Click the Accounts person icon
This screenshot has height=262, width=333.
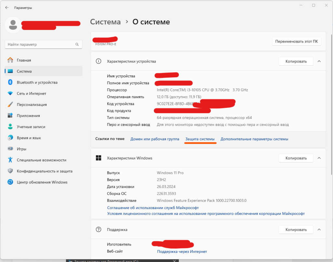(10, 126)
